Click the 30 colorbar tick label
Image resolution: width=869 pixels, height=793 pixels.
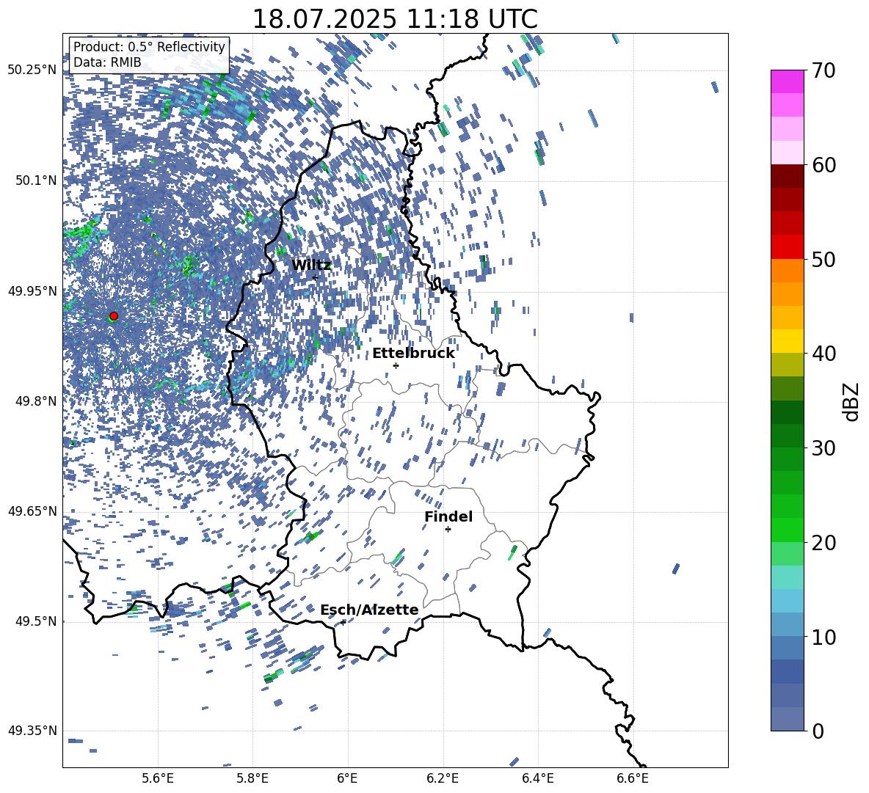(x=824, y=447)
